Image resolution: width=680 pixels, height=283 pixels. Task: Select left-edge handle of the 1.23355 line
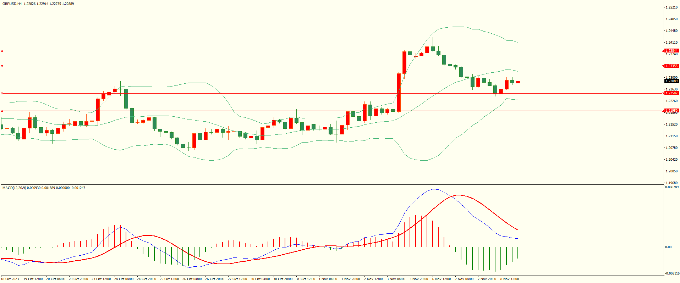[2, 66]
